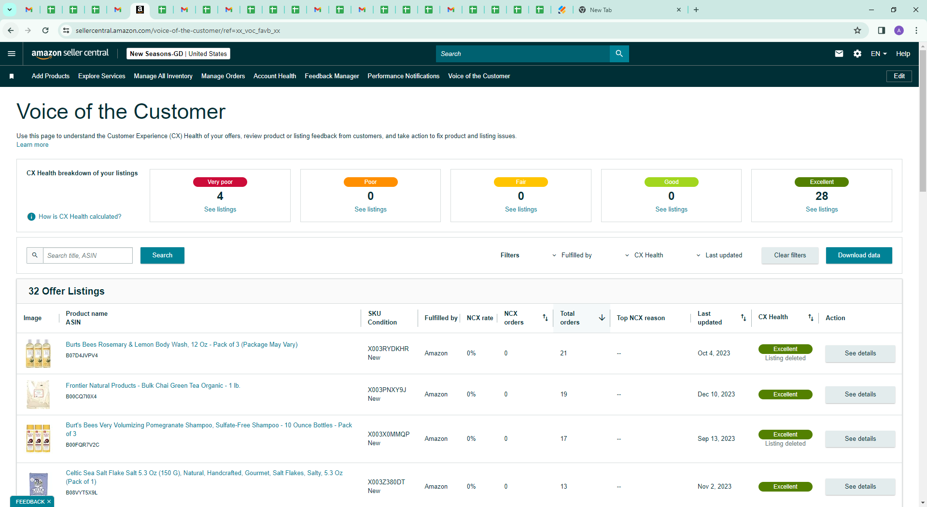The image size is (927, 507).
Task: See details for Celtic Sea Salt Flake
Action: [860, 487]
